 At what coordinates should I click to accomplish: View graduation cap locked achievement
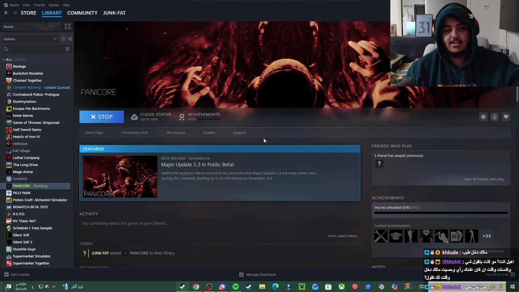(396, 236)
